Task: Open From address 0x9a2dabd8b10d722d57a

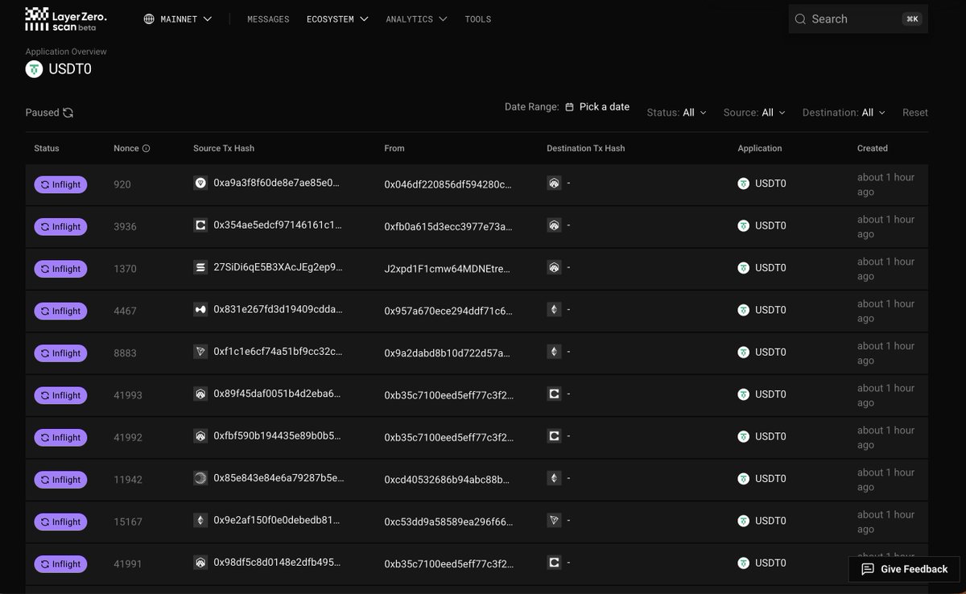Action: click(448, 353)
